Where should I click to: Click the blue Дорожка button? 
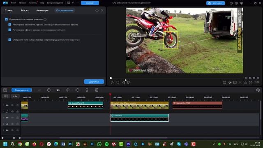click(94, 81)
